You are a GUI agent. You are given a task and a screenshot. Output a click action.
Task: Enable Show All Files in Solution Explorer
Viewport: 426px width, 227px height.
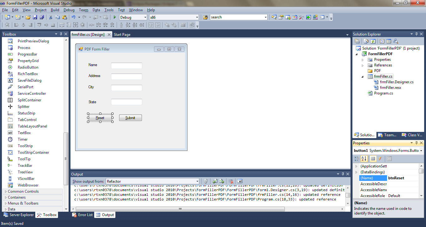tap(366, 41)
